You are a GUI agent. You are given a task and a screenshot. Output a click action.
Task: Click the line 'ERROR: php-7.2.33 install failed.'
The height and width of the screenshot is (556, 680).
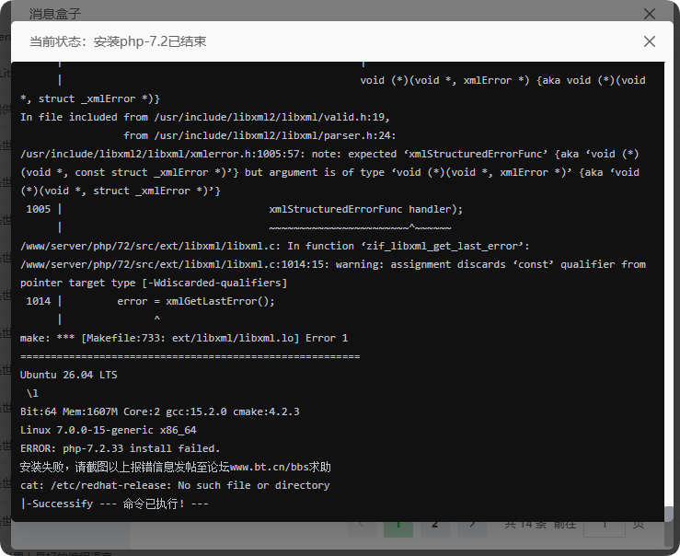[121, 448]
